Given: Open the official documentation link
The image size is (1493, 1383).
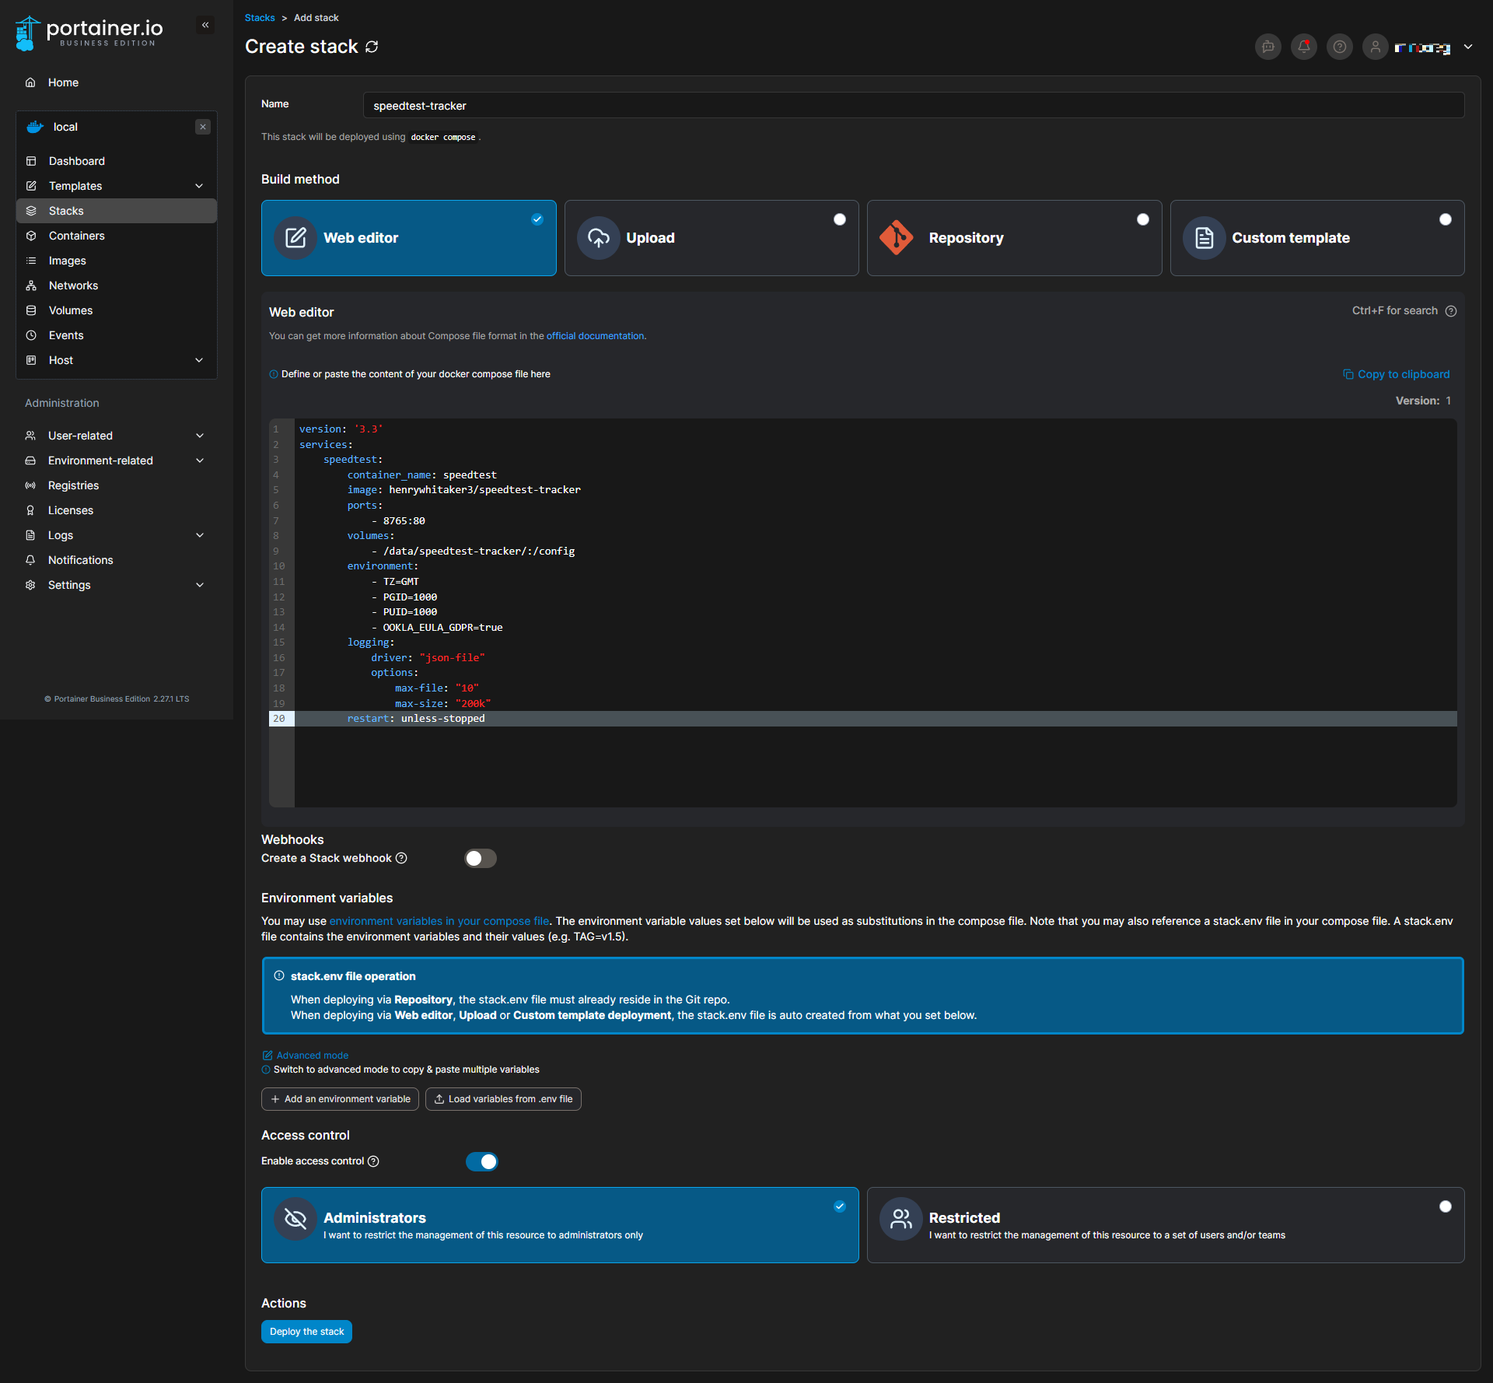Looking at the screenshot, I should click(595, 336).
